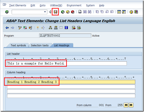Click the Other object icon

[x=30, y=28]
